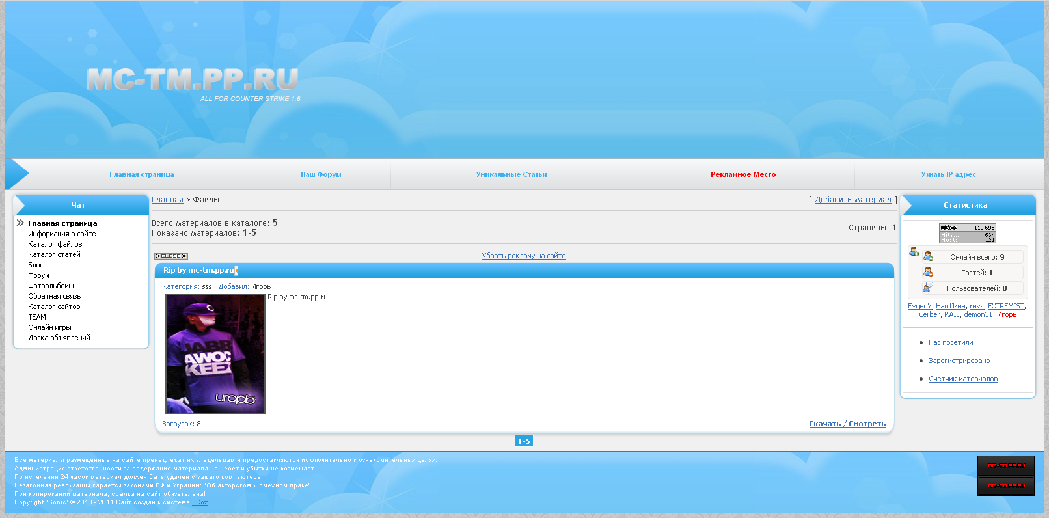
Task: Select 'Главная страница' in the sidebar menu
Action: click(62, 223)
